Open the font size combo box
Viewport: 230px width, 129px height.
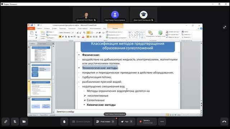pos(74,33)
